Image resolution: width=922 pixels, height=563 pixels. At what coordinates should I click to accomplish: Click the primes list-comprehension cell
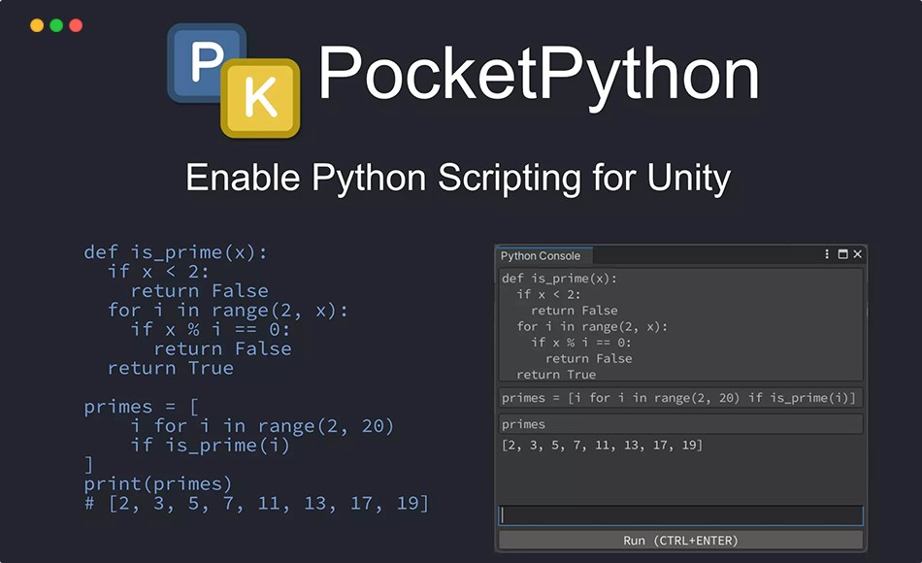tap(679, 397)
